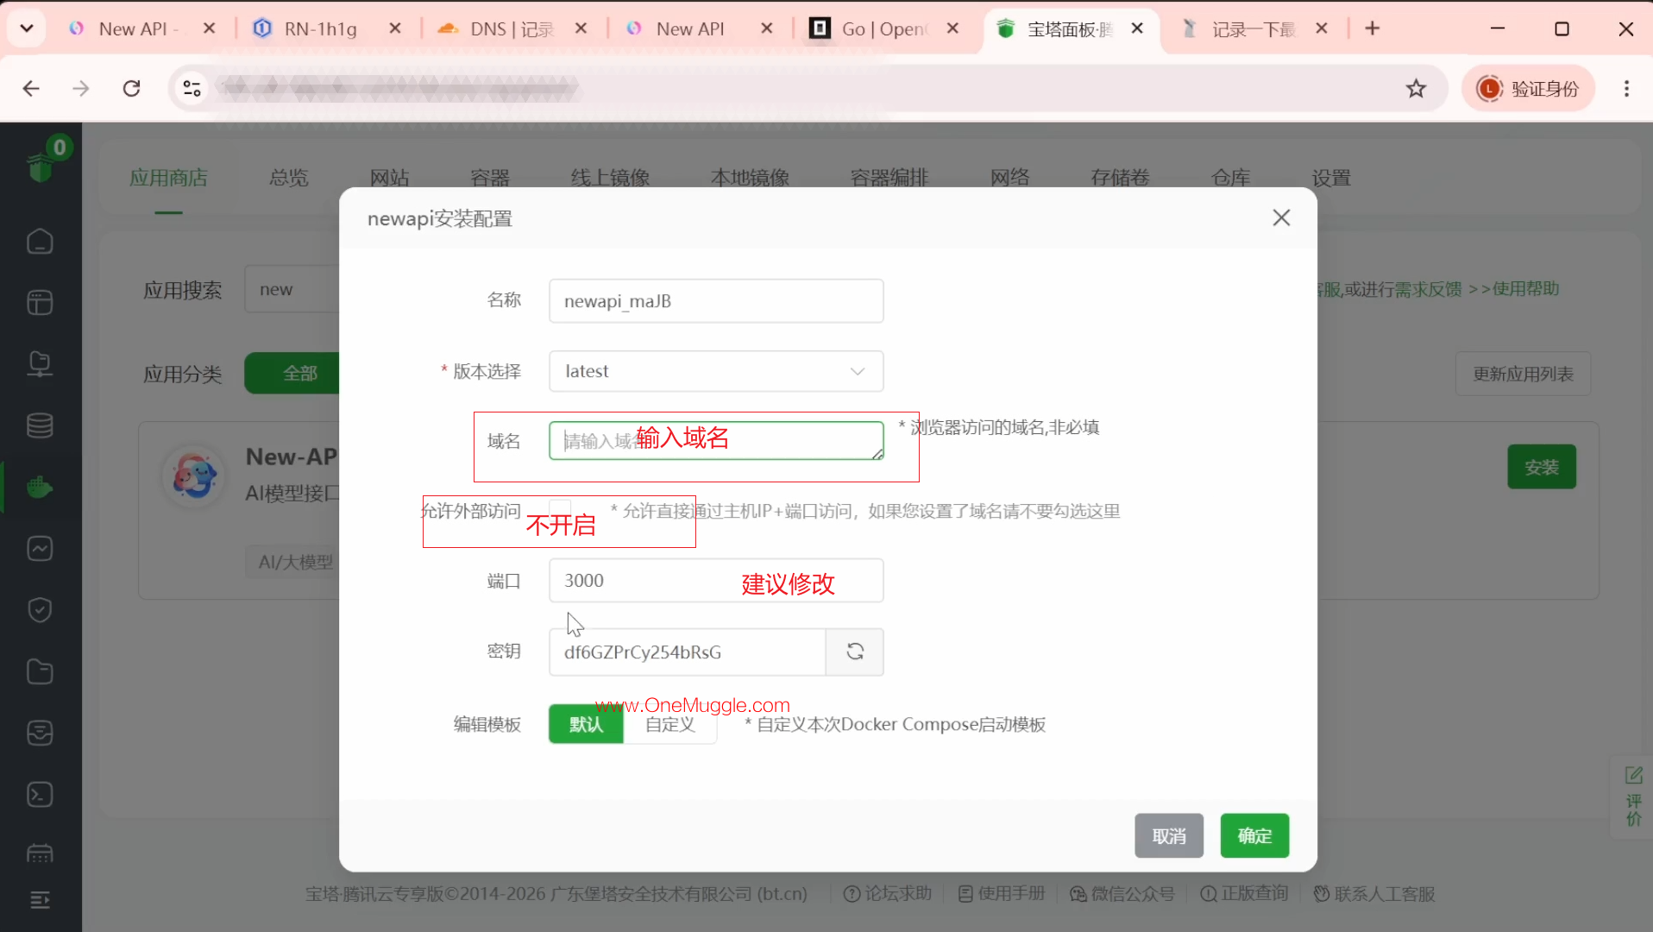1653x932 pixels.
Task: Open the >>使用帮助 link
Action: (1514, 289)
